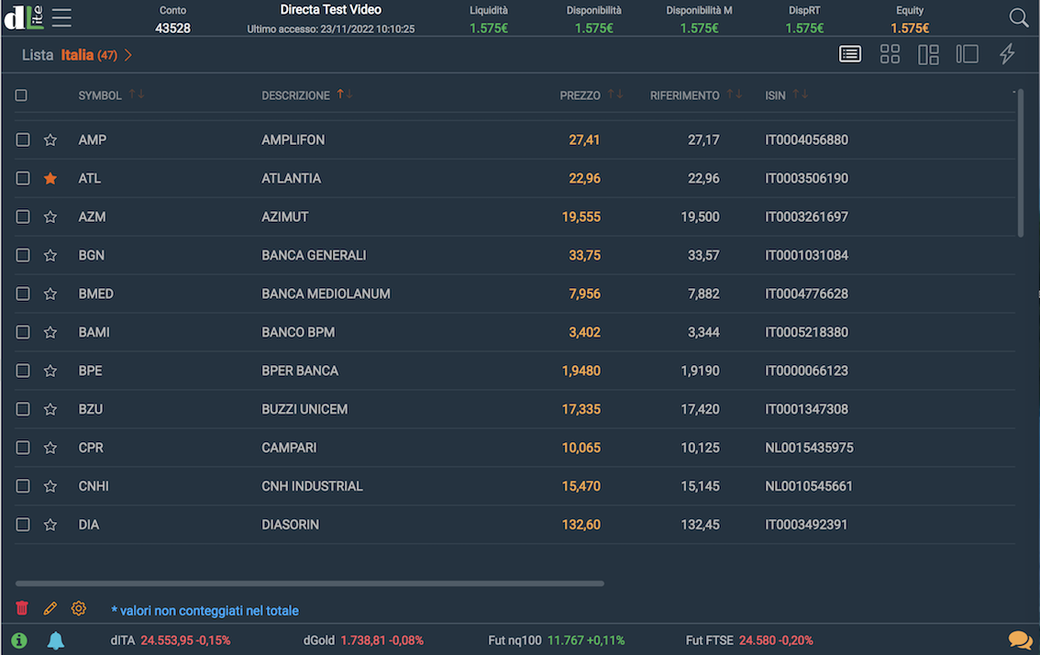Tick the BAMI row checkbox
Screen dimensions: 1040x655
tap(23, 332)
